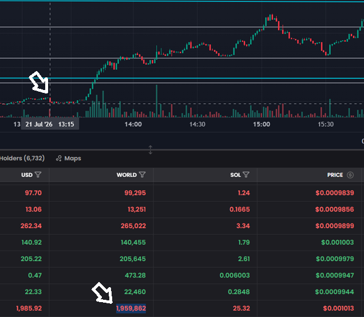Select the 99,295 WORLD amount

pos(135,193)
